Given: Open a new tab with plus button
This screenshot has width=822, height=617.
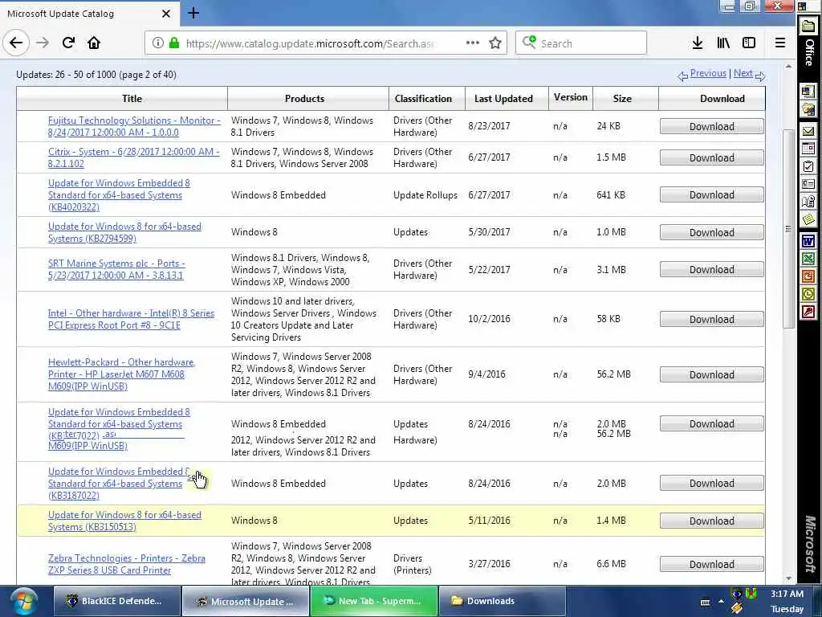Looking at the screenshot, I should (193, 13).
